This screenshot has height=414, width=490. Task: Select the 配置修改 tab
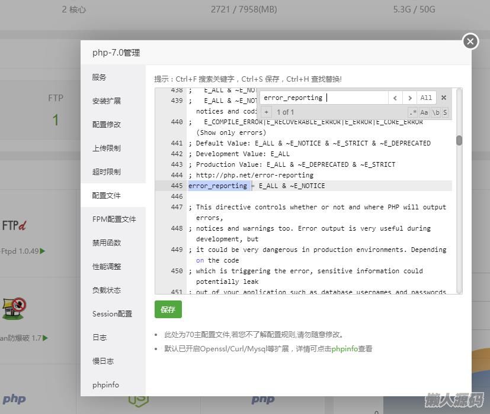click(107, 125)
